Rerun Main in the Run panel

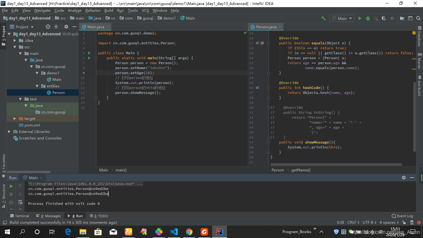click(x=11, y=186)
